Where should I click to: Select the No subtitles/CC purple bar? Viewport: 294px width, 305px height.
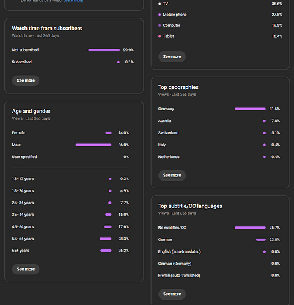250,228
